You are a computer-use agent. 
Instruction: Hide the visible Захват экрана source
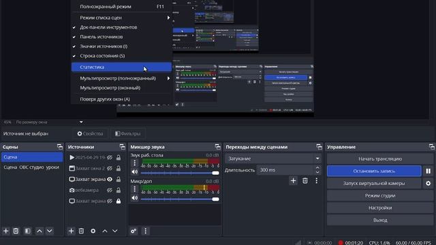pyautogui.click(x=110, y=179)
